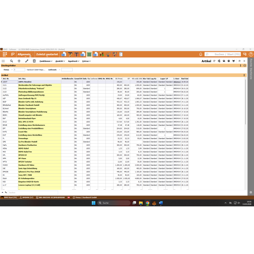Delete article using trash icon
Image resolution: width=254 pixels, height=254 pixels.
(34, 61)
